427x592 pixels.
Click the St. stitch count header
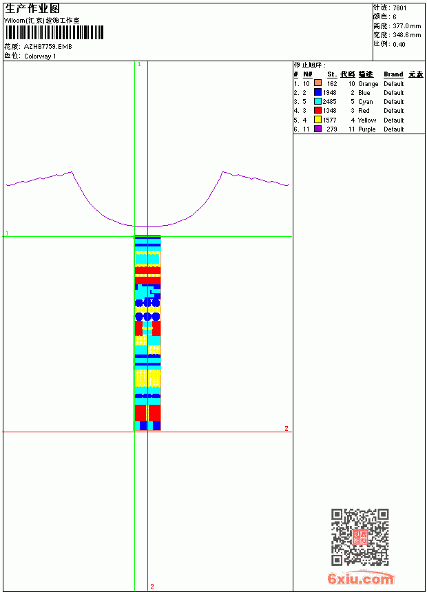(x=332, y=74)
